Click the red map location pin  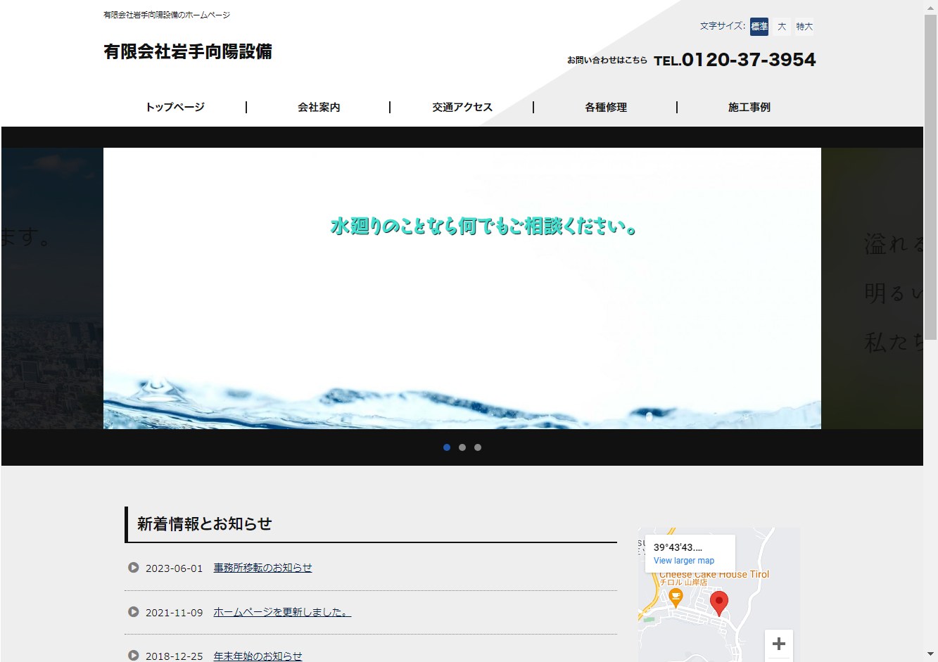[718, 602]
